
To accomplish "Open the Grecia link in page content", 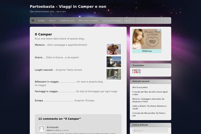I will [x=39, y=57].
